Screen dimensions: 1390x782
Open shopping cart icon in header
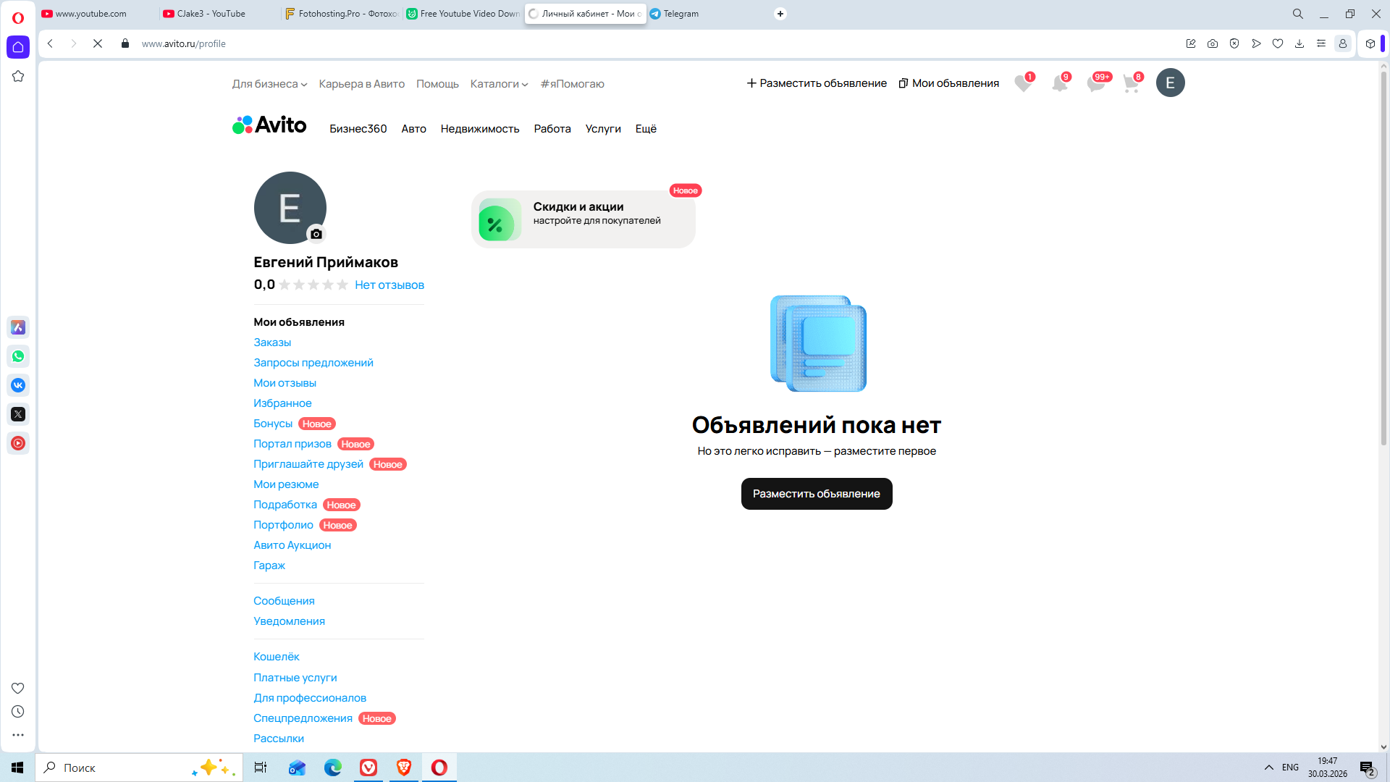coord(1131,84)
